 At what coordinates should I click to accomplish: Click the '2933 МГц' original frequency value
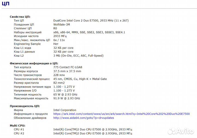[60, 36]
